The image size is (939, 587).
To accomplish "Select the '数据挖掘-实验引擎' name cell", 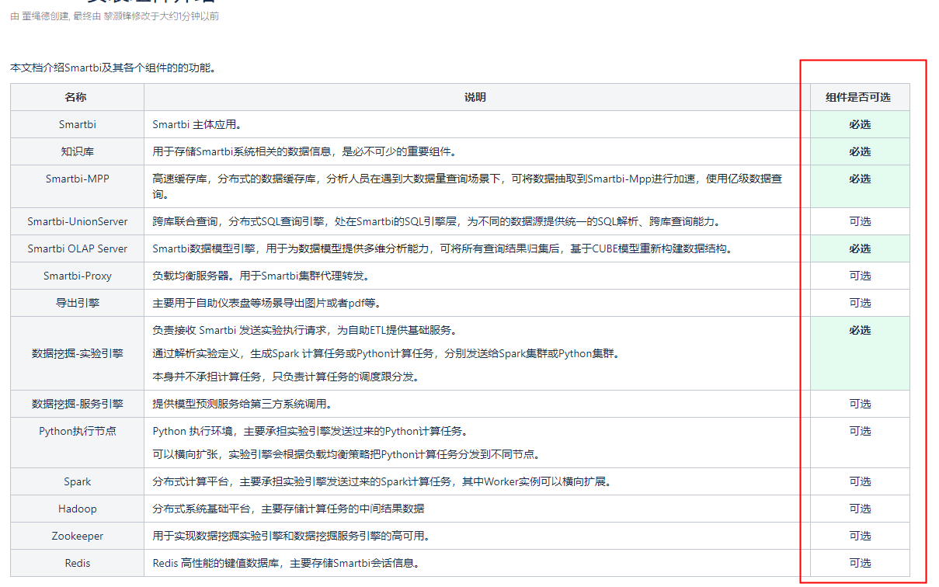I will point(77,353).
